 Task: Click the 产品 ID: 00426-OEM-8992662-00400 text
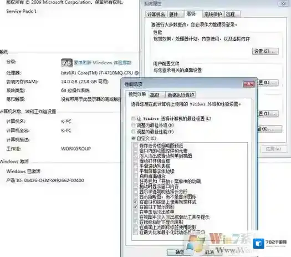[x=45, y=180]
